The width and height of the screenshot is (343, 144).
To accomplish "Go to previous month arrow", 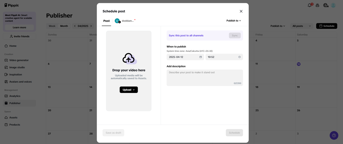I will (x=75, y=26).
